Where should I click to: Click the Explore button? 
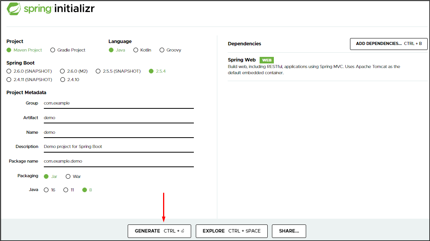[x=232, y=231]
